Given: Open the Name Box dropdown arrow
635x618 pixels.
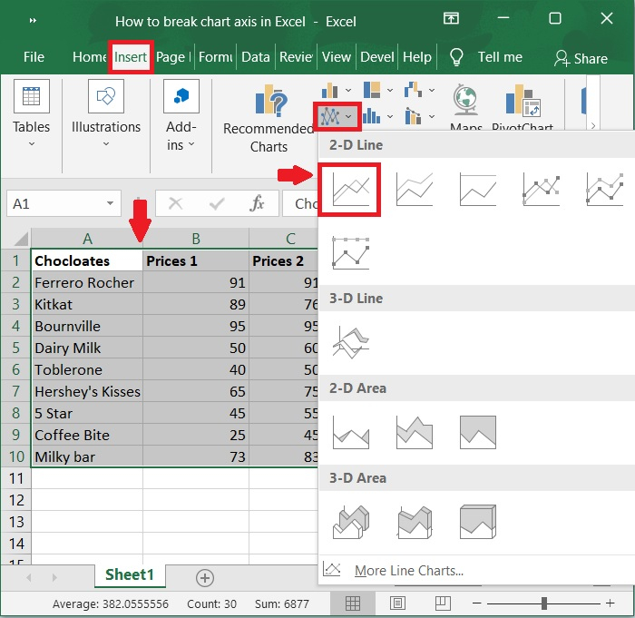Looking at the screenshot, I should 111,204.
